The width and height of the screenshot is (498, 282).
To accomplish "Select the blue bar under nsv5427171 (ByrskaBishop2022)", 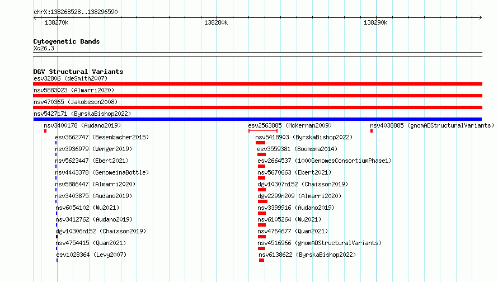I will [257, 119].
